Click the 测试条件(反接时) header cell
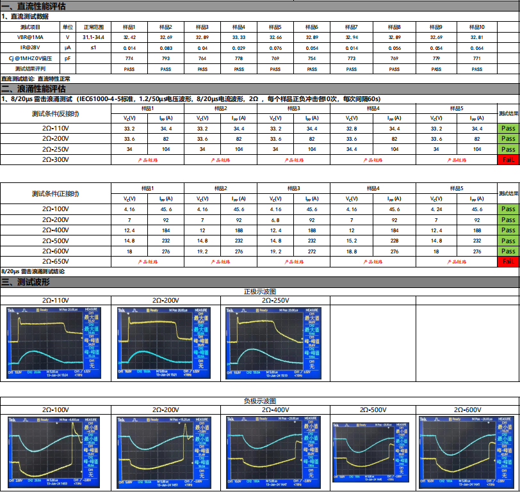Image resolution: width=520 pixels, height=494 pixels. click(56, 113)
